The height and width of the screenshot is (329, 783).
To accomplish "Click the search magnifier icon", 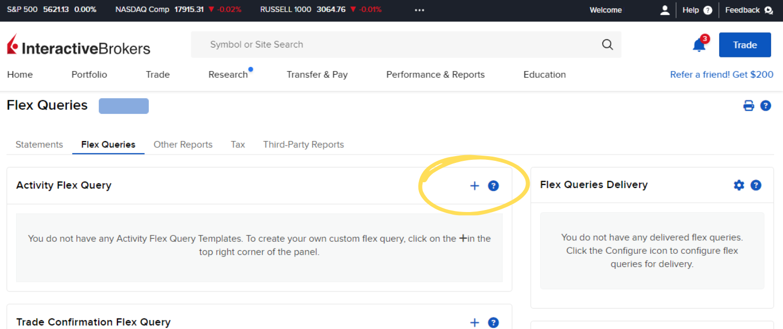I will (x=607, y=44).
